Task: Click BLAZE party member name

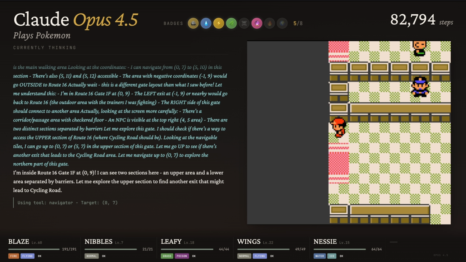Action: click(19, 241)
